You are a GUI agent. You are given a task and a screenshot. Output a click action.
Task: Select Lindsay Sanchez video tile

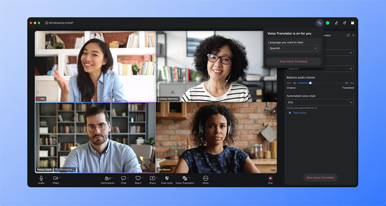coord(216,66)
